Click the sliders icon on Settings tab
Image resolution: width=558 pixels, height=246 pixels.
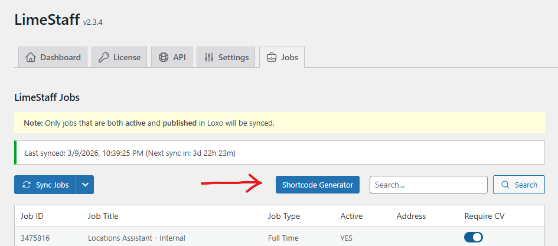[x=209, y=57]
